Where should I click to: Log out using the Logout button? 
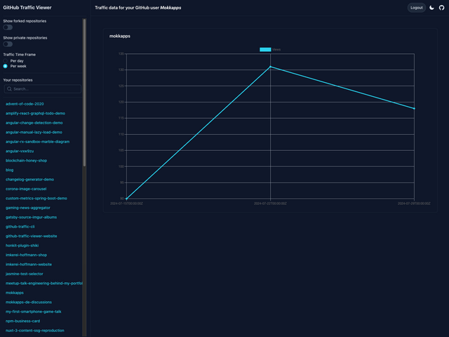click(x=416, y=8)
